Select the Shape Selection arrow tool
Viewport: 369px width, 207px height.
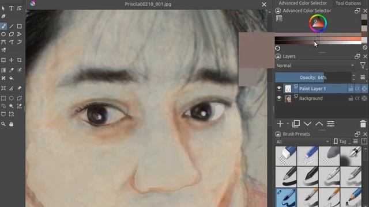click(3, 9)
